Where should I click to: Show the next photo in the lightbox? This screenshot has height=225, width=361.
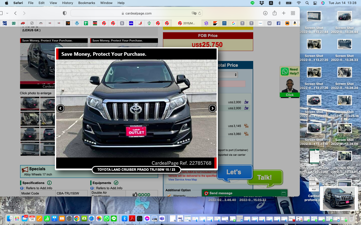click(x=212, y=108)
